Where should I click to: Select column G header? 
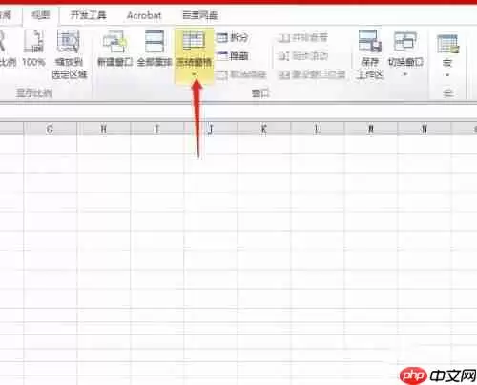[51, 129]
